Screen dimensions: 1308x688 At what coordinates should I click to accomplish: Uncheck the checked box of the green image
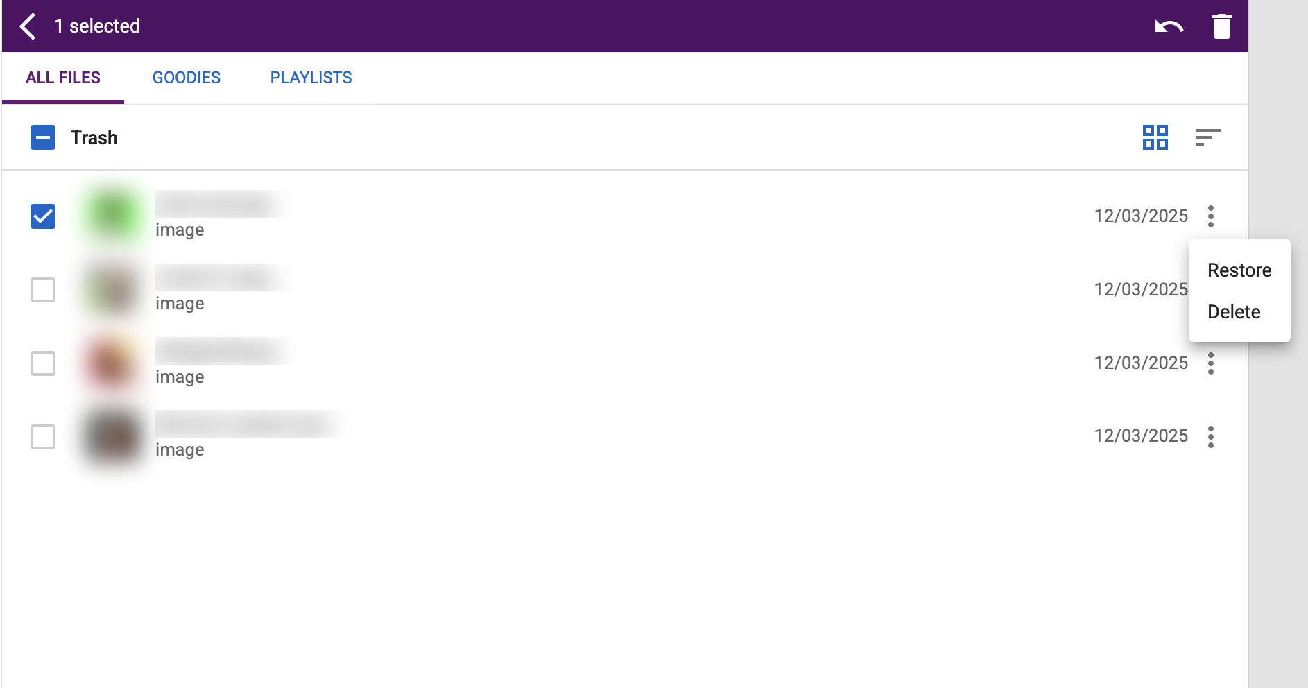[x=43, y=216]
